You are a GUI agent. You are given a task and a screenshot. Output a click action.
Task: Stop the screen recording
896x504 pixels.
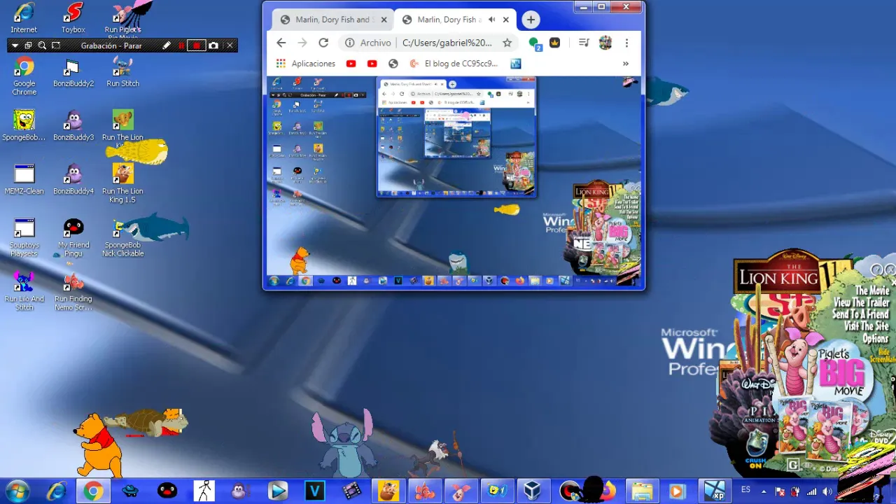[x=197, y=45]
